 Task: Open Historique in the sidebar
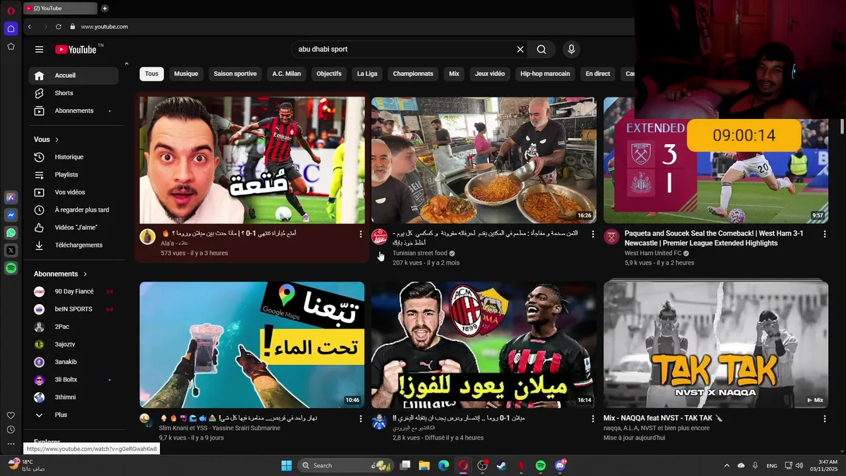click(73, 157)
